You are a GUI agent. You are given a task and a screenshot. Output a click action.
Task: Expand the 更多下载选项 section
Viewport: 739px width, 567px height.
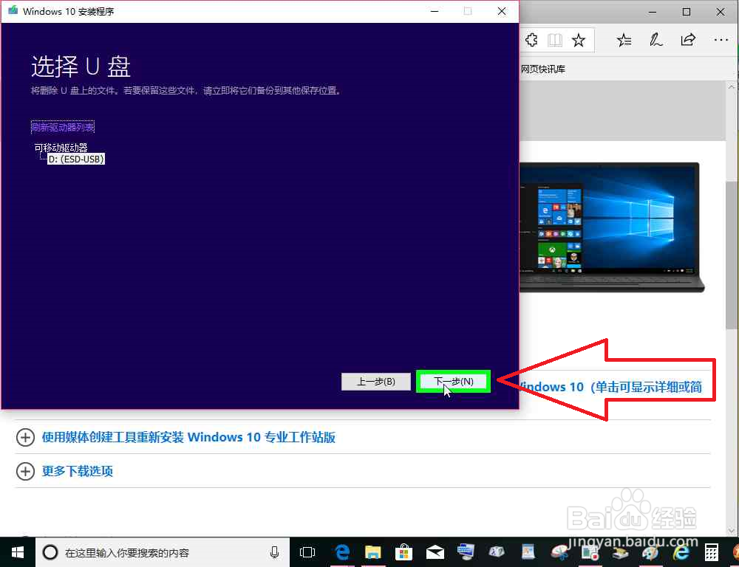click(x=77, y=471)
